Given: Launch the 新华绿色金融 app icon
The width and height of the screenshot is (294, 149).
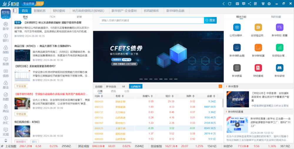Looking at the screenshot, I should 237,49.
